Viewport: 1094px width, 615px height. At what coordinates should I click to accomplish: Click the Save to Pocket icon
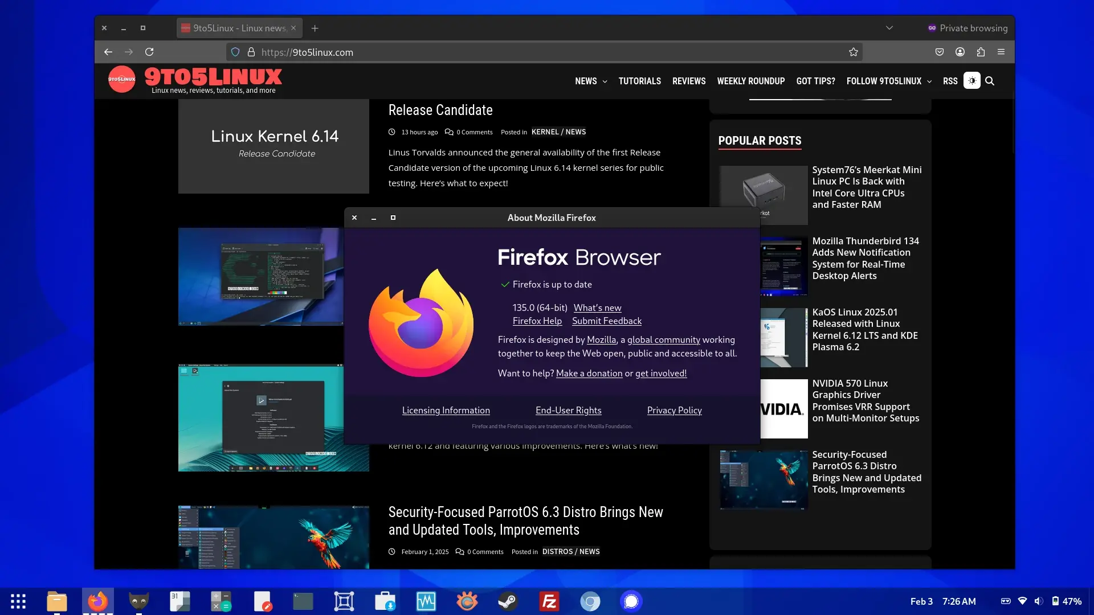click(940, 52)
